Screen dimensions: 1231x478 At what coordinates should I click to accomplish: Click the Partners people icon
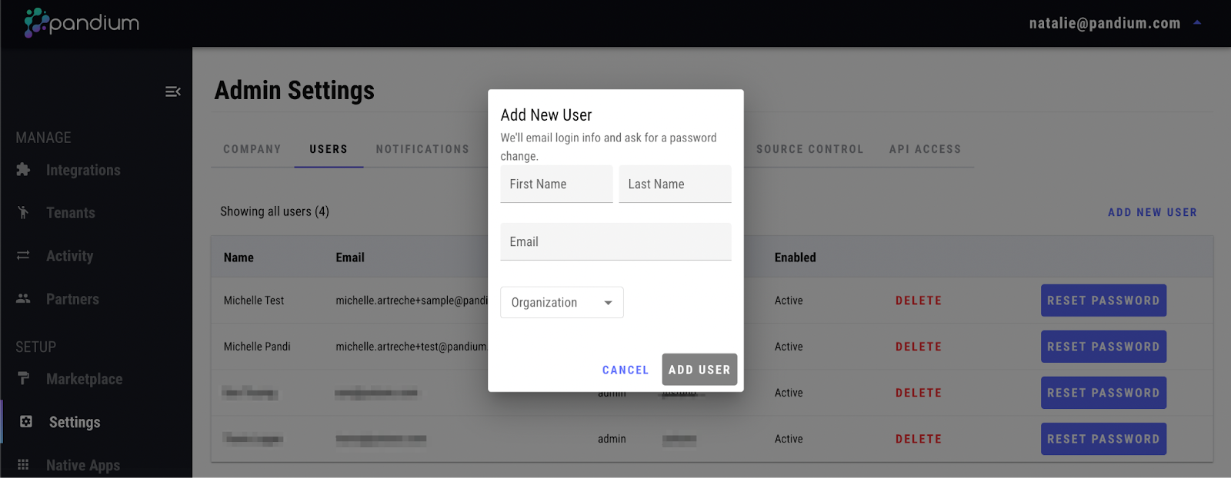[x=23, y=299]
